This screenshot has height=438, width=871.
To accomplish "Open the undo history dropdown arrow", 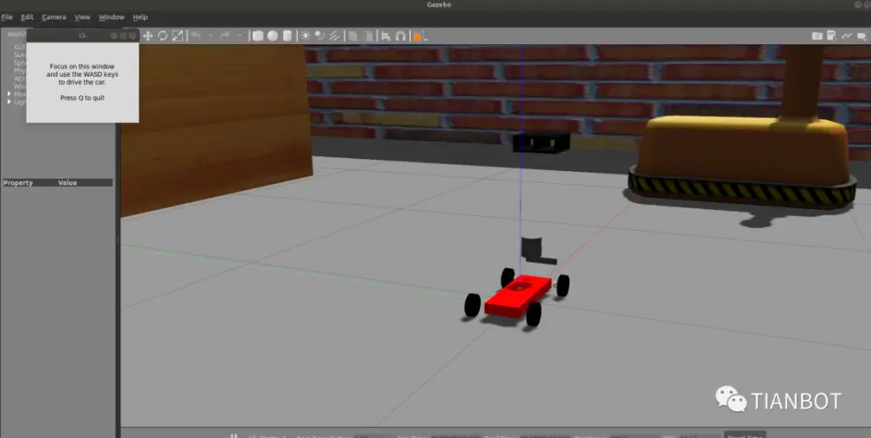I will click(211, 36).
